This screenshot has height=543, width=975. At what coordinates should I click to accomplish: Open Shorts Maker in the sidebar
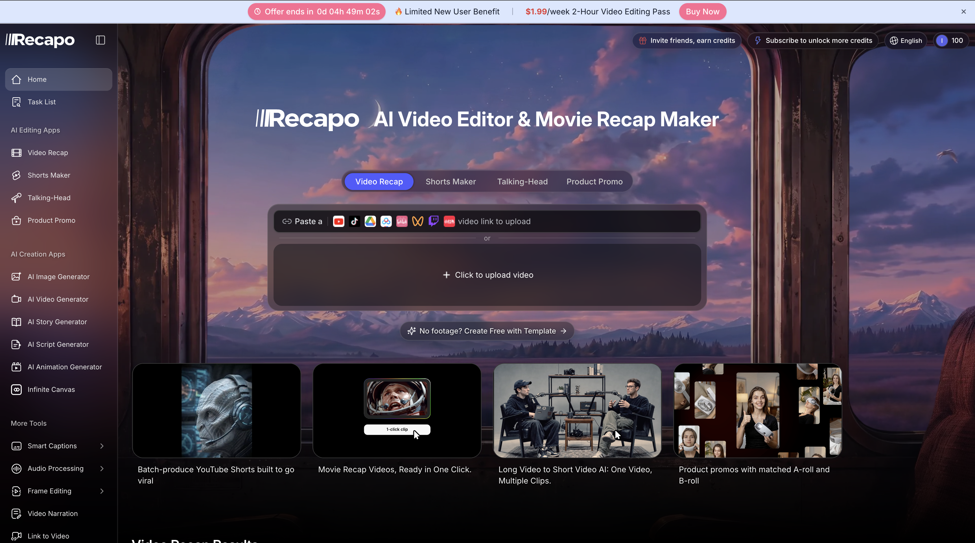59,175
